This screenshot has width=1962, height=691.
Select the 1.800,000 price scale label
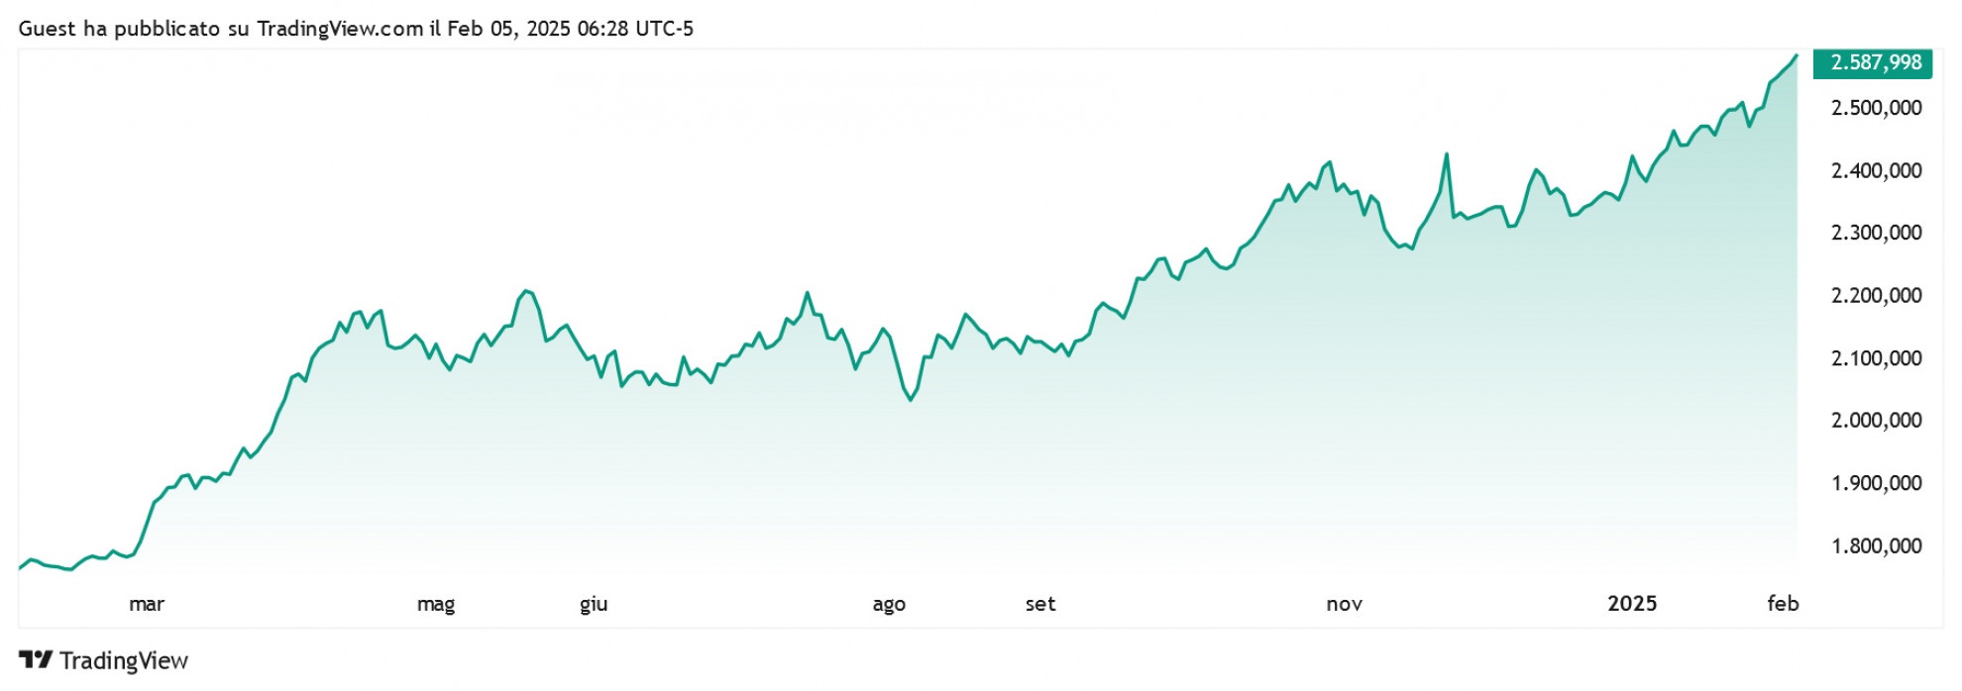pyautogui.click(x=1876, y=545)
